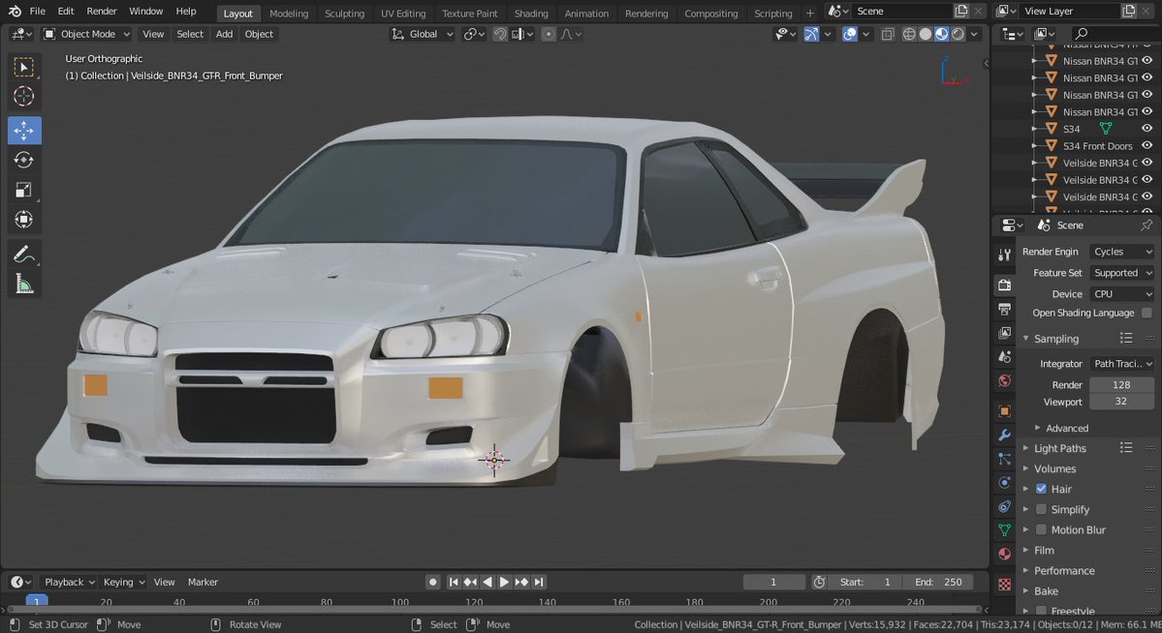The image size is (1162, 633).
Task: Open the Modifier Properties wrench tab
Action: [1004, 435]
